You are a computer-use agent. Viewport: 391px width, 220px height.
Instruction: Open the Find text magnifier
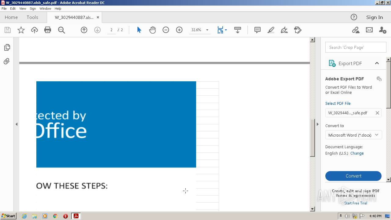tap(61, 30)
